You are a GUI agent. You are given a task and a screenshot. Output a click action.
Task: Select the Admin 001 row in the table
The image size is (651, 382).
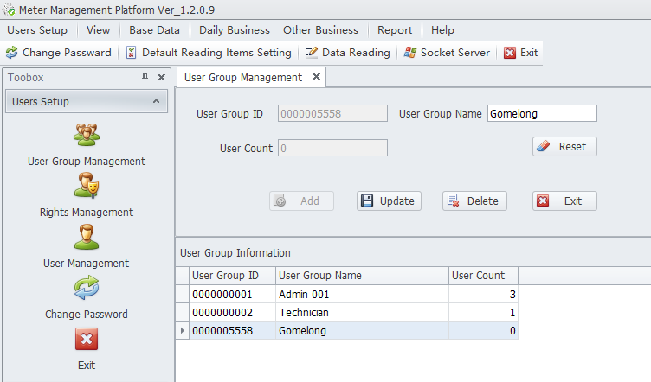coord(346,294)
